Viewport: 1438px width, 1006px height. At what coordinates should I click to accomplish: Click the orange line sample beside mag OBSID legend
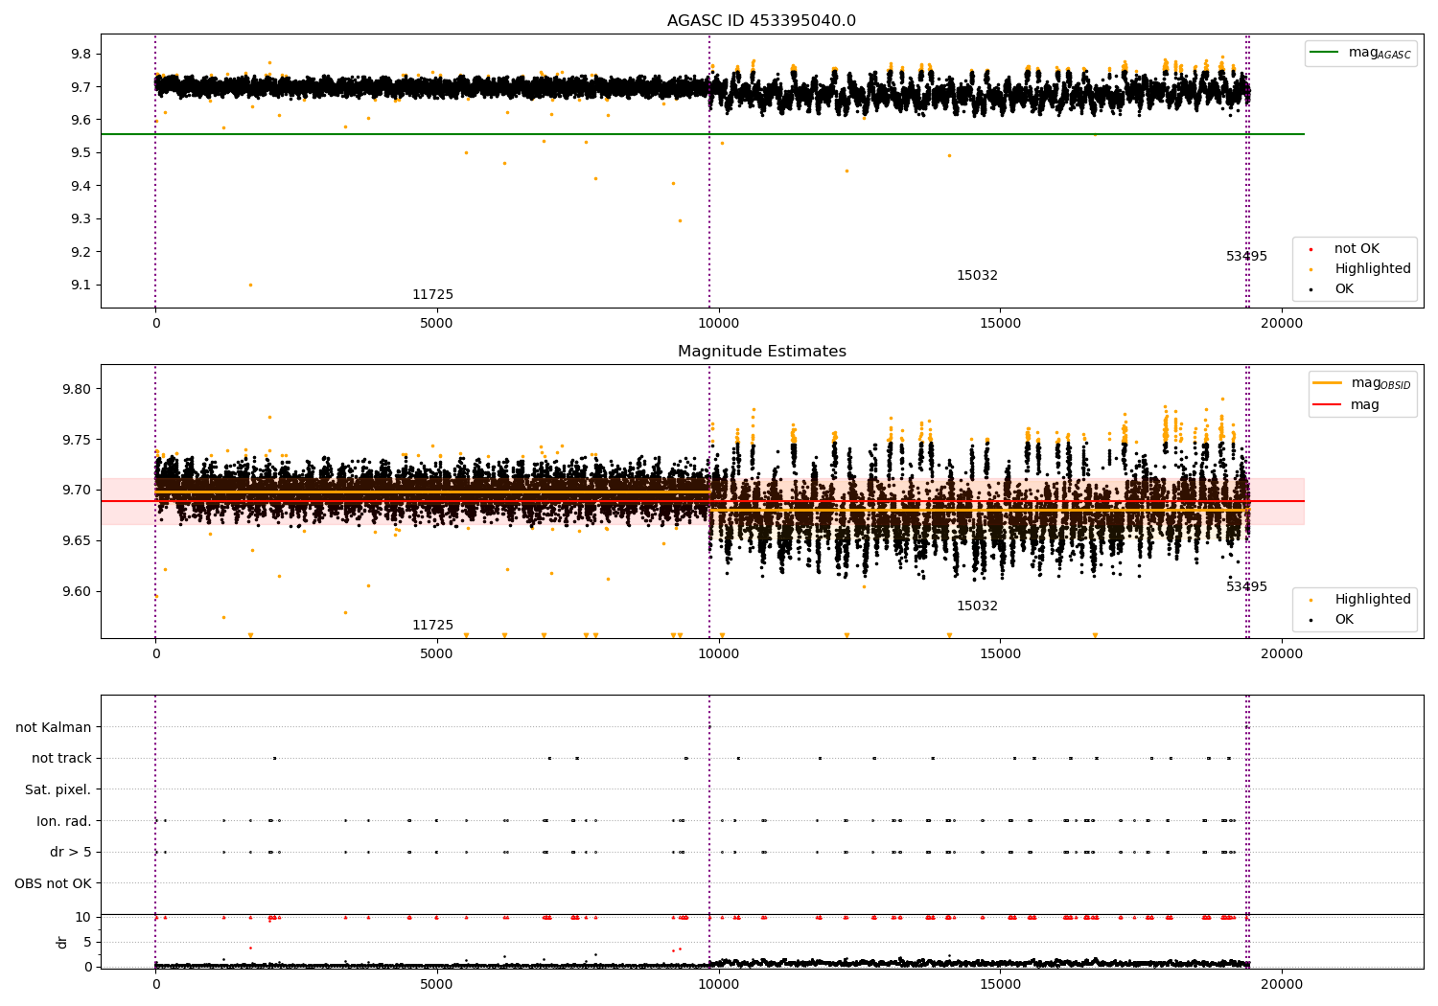(1327, 383)
